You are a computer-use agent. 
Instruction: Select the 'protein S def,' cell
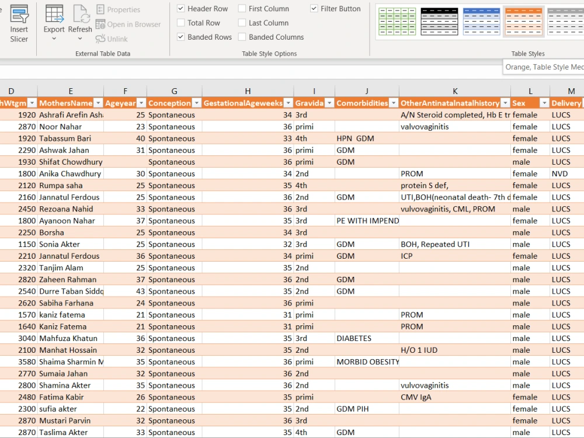(455, 186)
